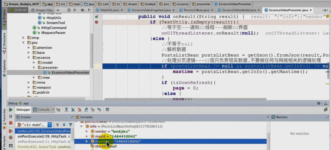Image resolution: width=331 pixels, height=150 pixels.
Task: Switch to the EssenceVideoModel.java tab
Action: pos(239,10)
